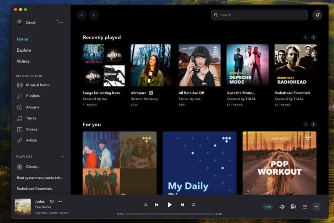Viewport: 334px width, 223px height.
Task: Open the Ultrapure album cover
Action: [x=151, y=66]
